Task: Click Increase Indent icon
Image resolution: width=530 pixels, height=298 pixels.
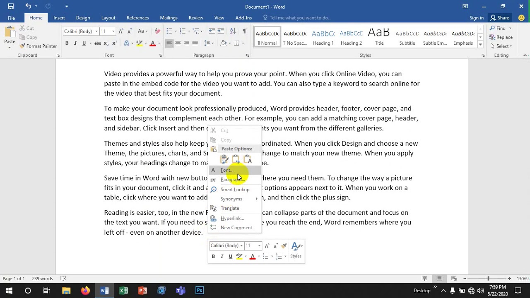Action: coord(221,31)
